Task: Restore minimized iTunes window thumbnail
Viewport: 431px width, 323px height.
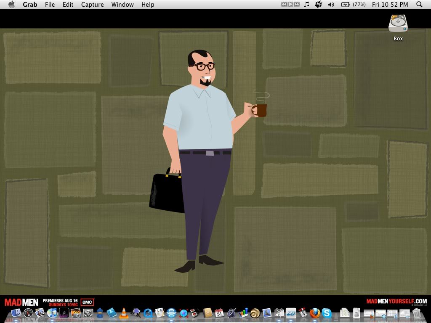Action: coord(393,313)
